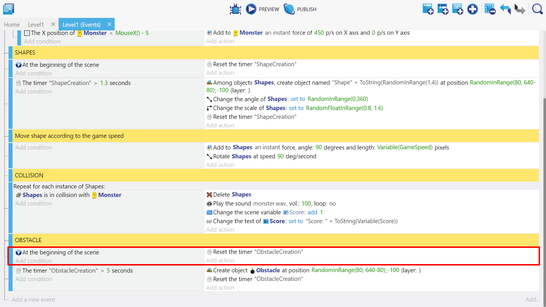Click Add condition under ObstacleCreation timer
The image size is (546, 307).
(34, 279)
